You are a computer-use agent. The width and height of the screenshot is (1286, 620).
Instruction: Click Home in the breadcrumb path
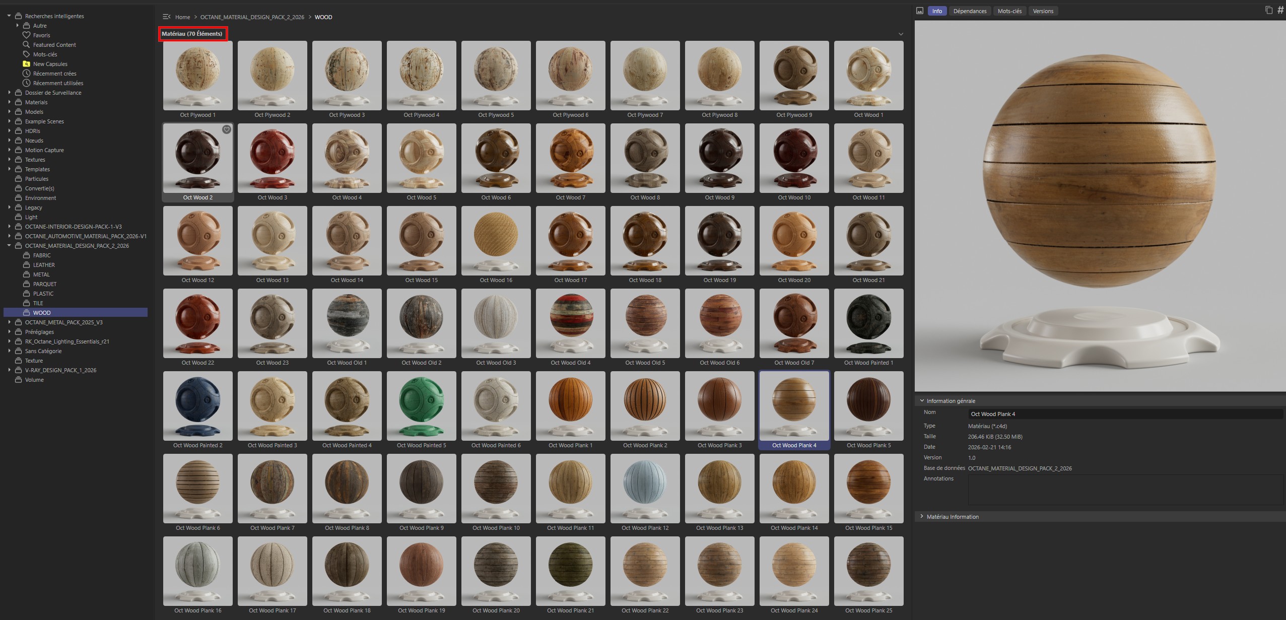point(182,17)
